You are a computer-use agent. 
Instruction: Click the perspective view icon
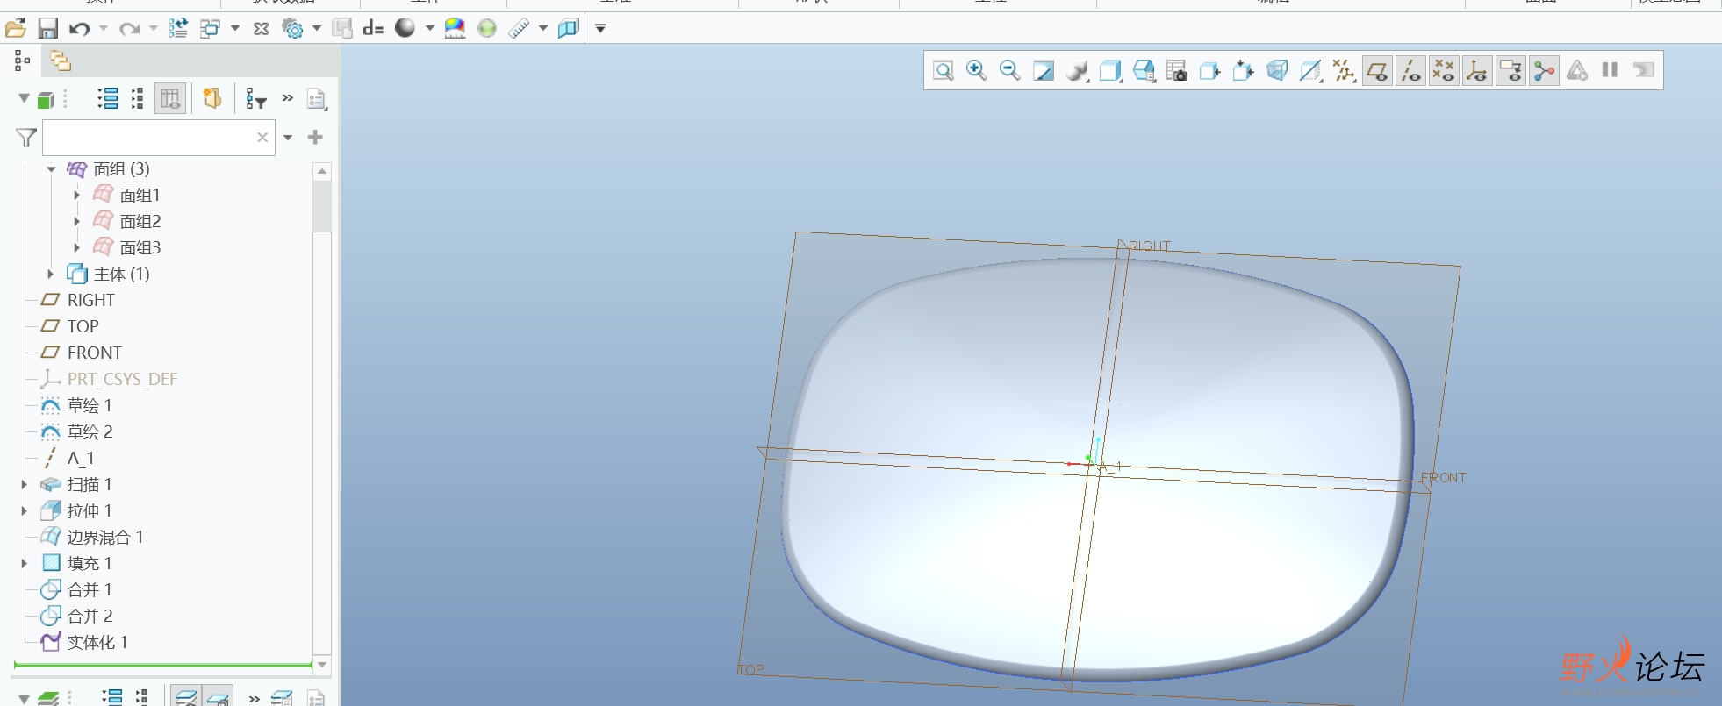click(x=1277, y=70)
